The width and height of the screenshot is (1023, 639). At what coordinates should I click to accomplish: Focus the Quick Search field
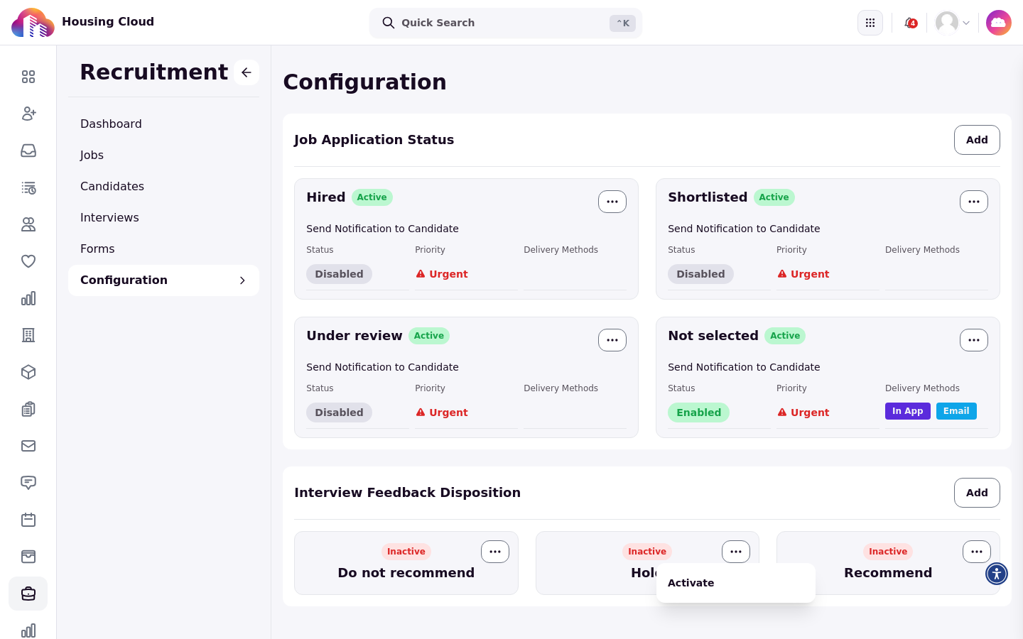[x=506, y=23]
